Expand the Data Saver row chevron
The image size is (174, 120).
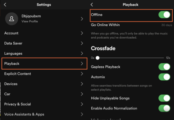coord(82,43)
